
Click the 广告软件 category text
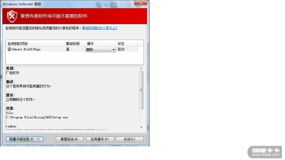click(x=13, y=73)
